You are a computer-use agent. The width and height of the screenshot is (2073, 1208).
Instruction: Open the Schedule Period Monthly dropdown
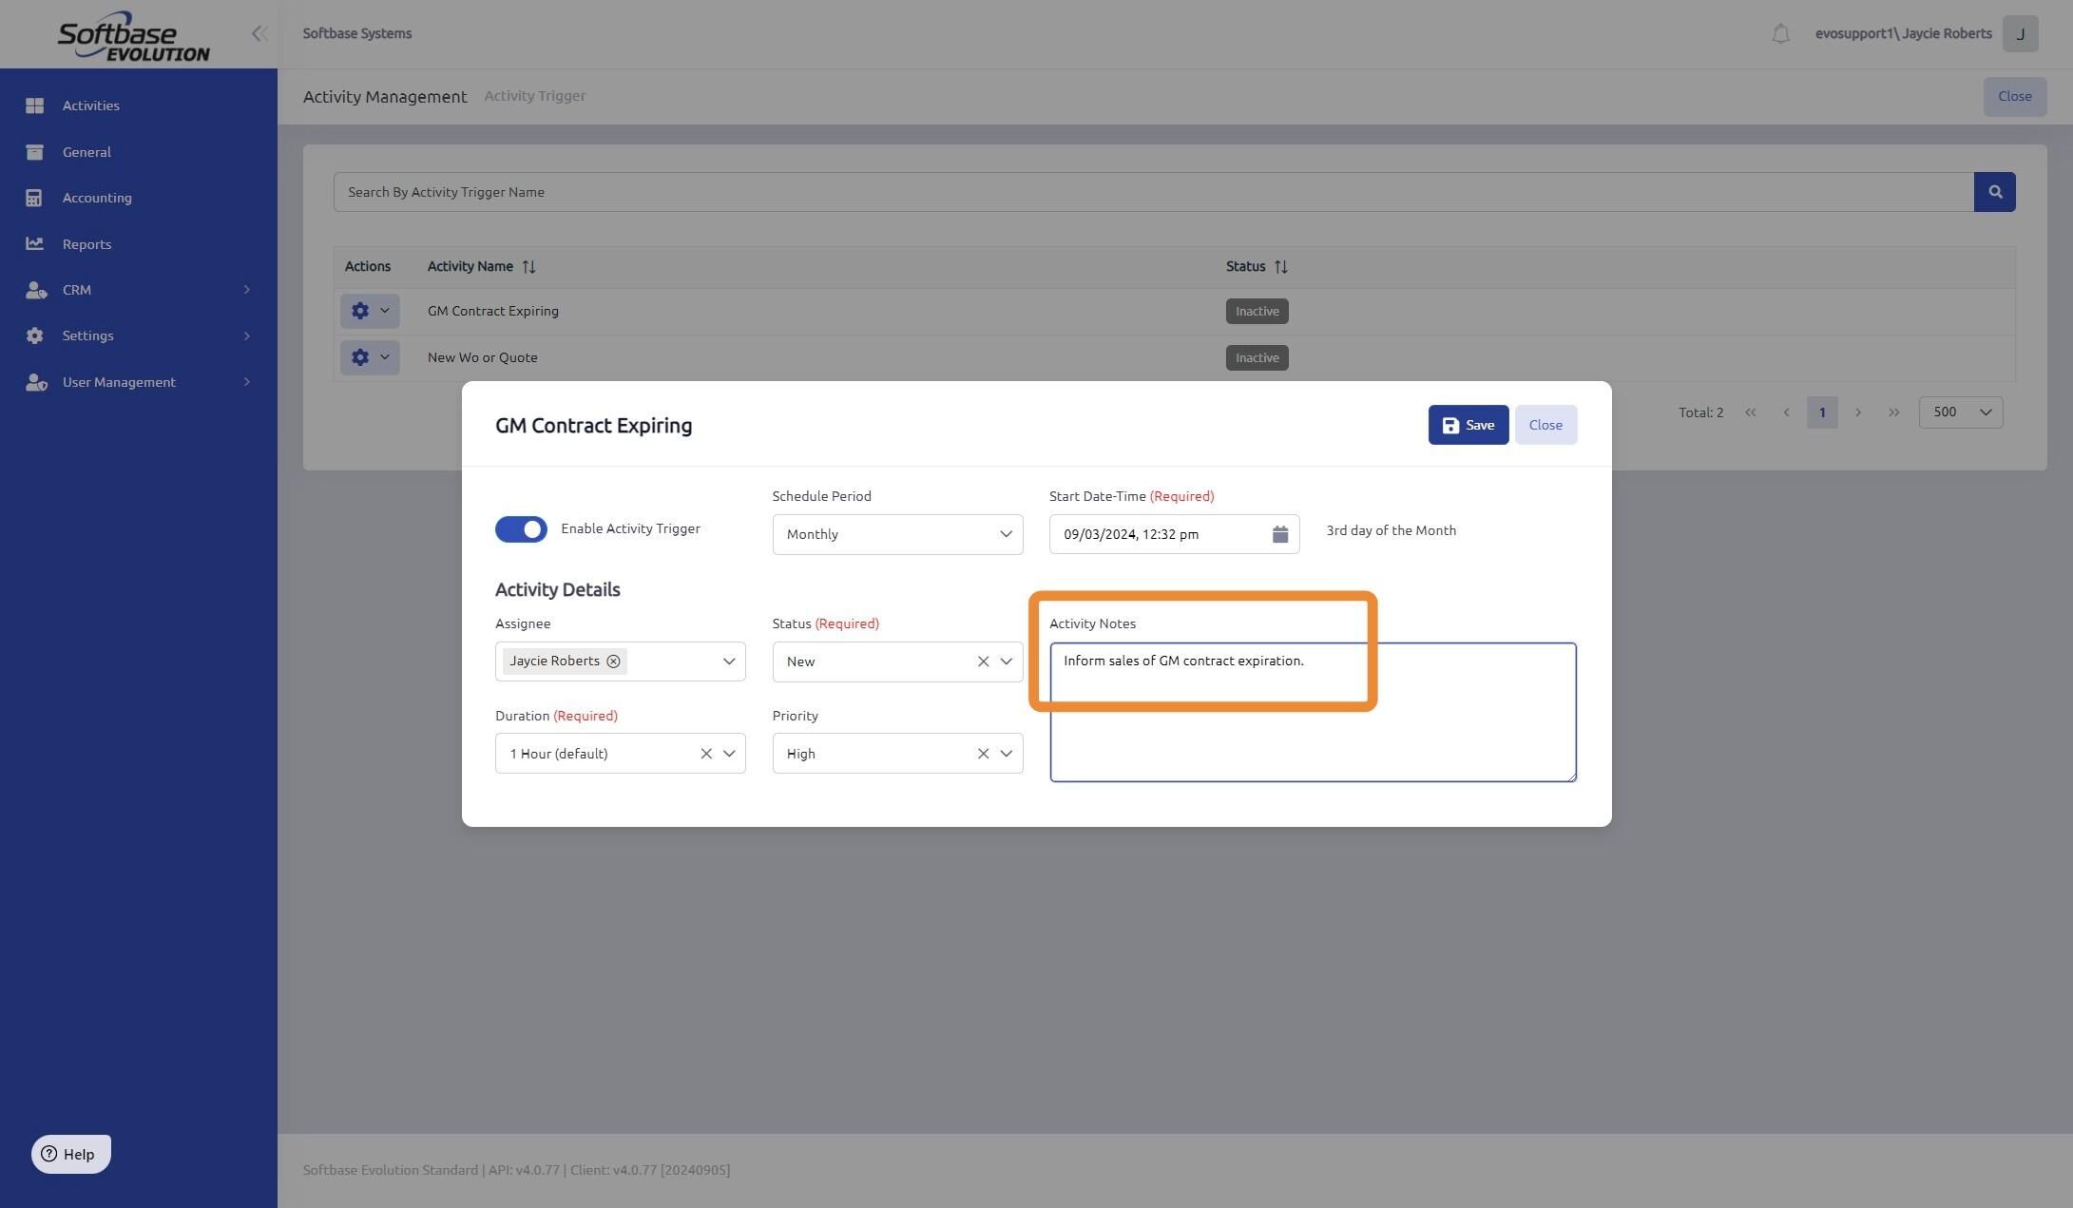pyautogui.click(x=896, y=534)
